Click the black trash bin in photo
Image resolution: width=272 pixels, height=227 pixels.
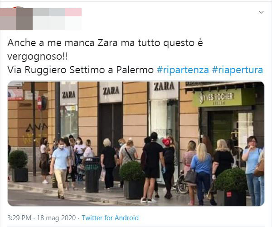point(92,175)
